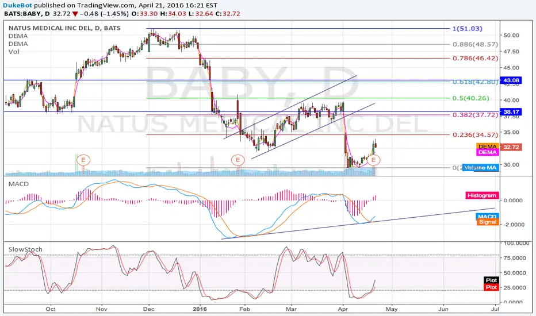Image resolution: width=536 pixels, height=316 pixels.
Task: Click the 0.886(48.57) Fibonacci level label
Action: click(475, 44)
